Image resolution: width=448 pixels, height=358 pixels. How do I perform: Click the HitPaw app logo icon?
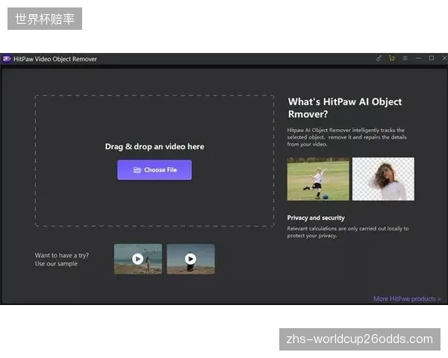pyautogui.click(x=6, y=59)
